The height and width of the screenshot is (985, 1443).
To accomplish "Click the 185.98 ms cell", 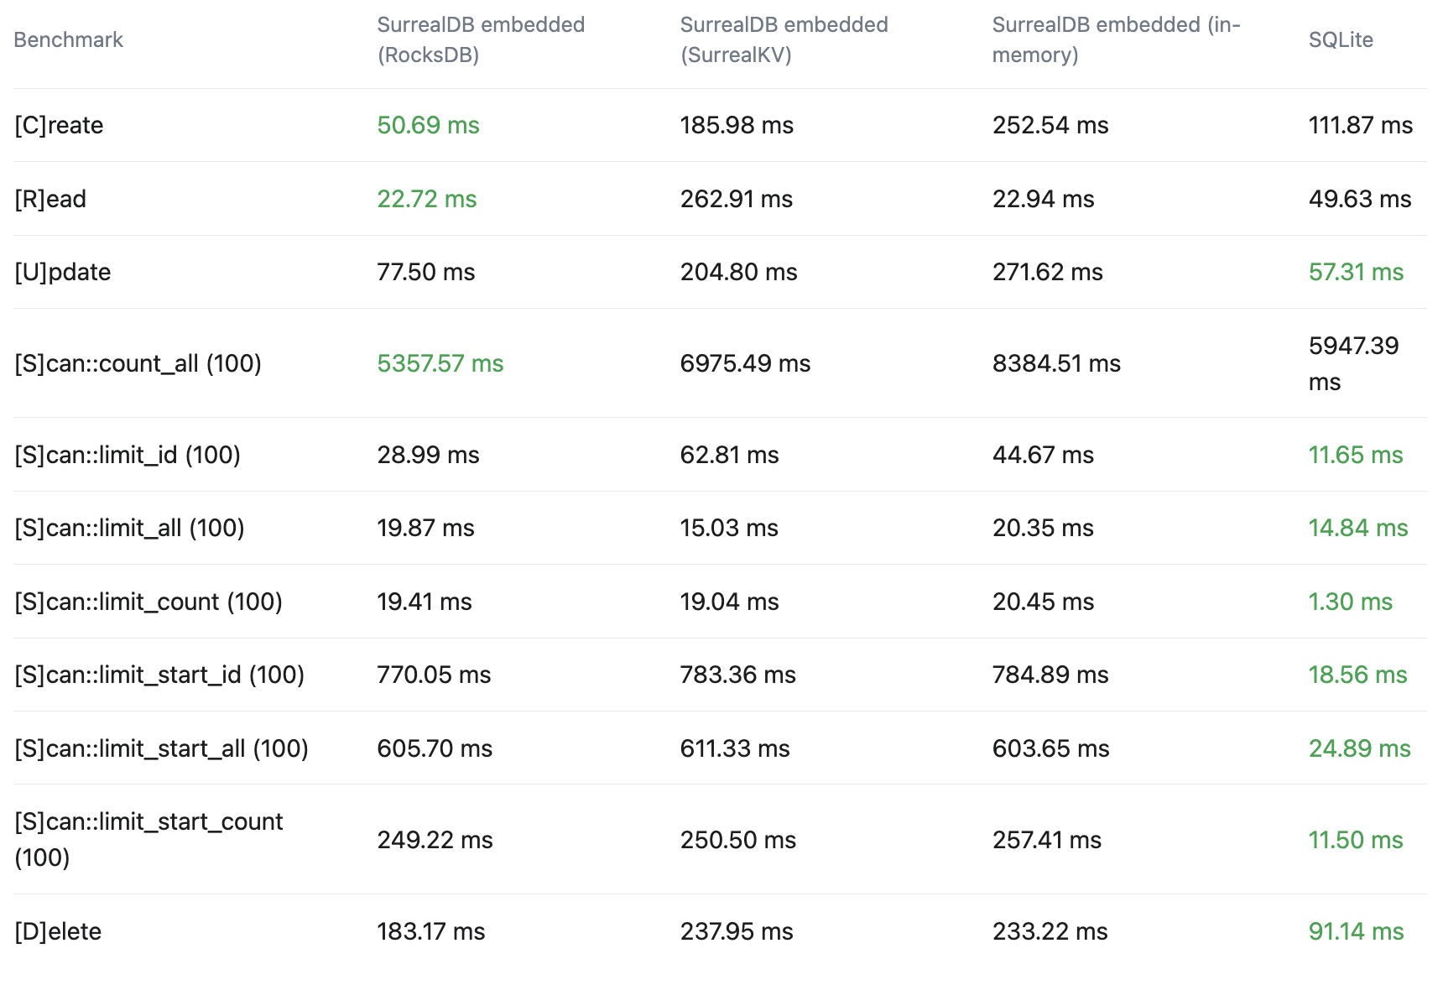I will pos(737,125).
